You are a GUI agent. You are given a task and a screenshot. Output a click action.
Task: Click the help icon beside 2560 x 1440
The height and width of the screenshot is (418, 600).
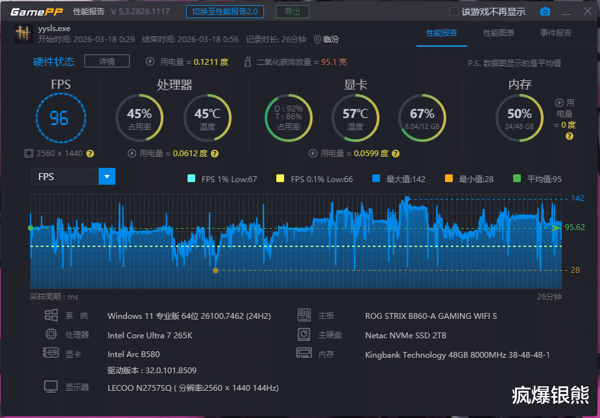coord(90,154)
